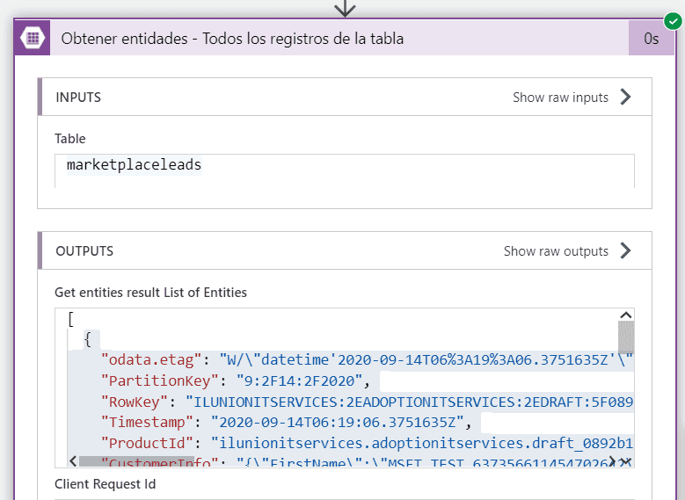685x500 pixels.
Task: Click the Client Request Id label
Action: pyautogui.click(x=106, y=484)
